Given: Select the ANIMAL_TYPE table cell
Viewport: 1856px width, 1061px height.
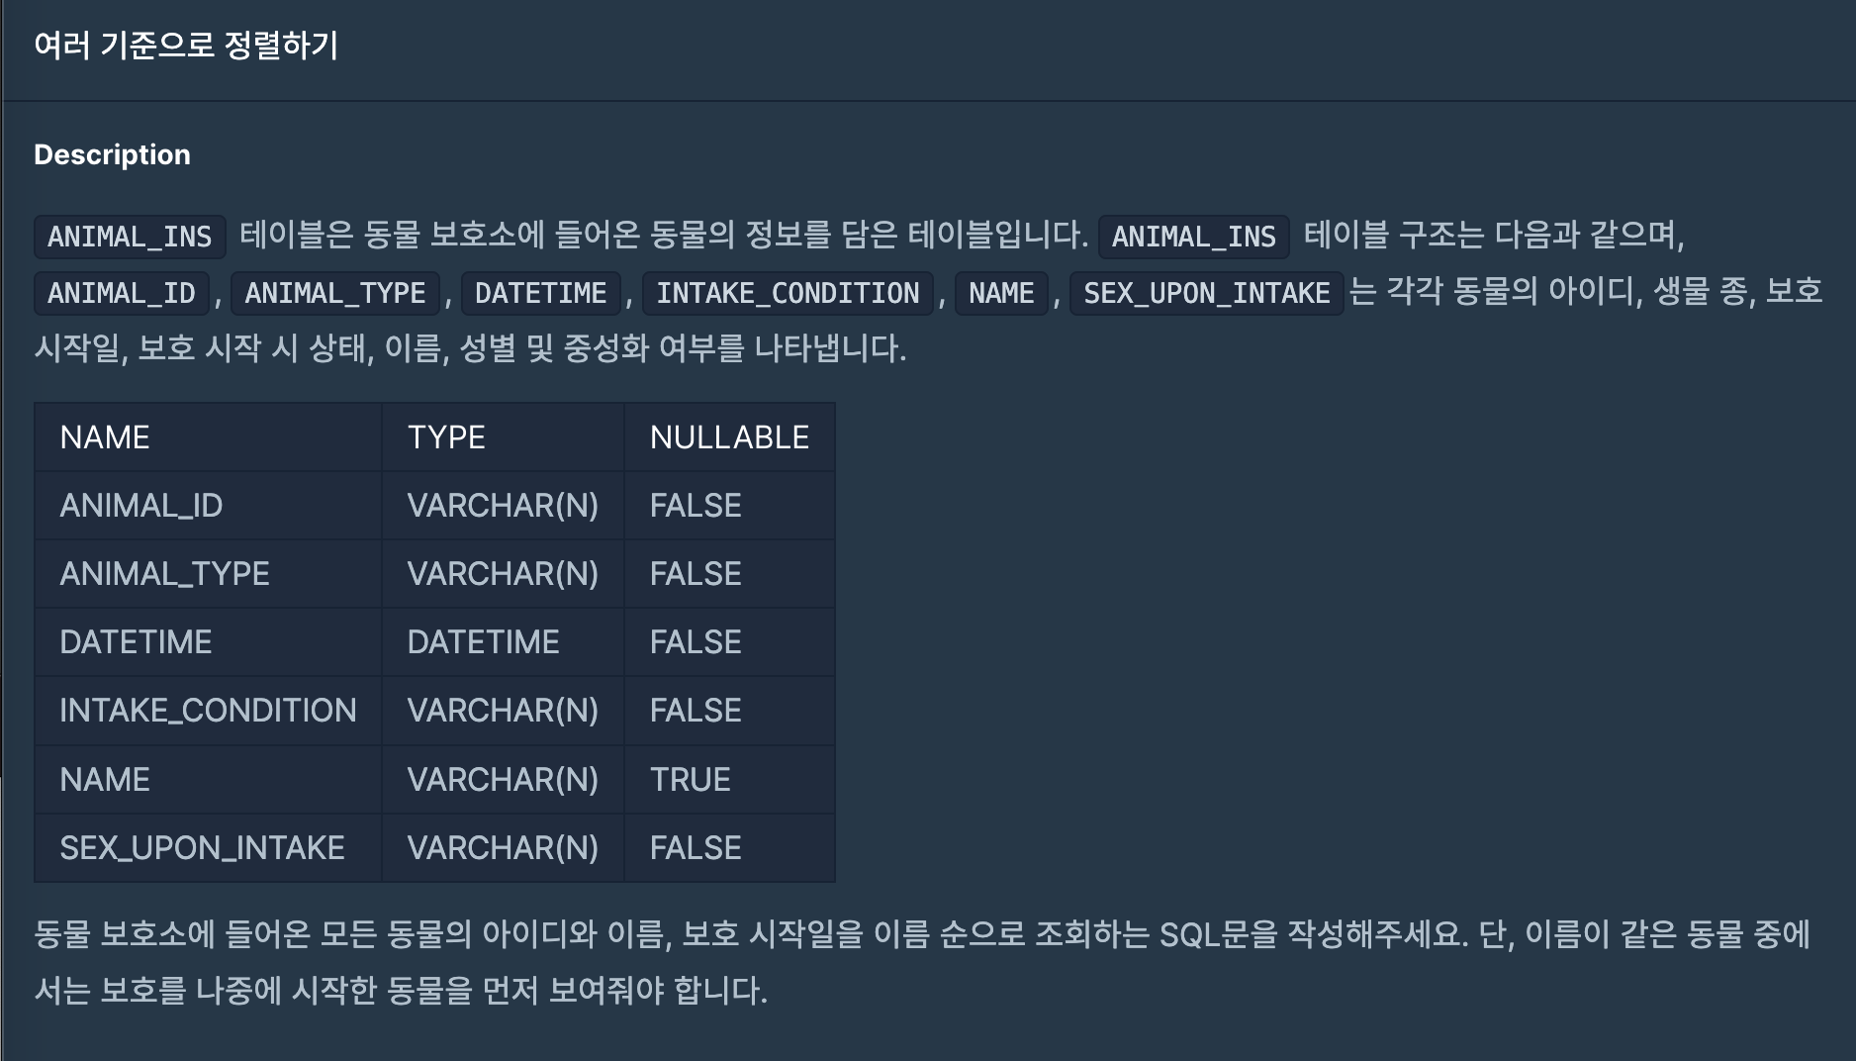Looking at the screenshot, I should coord(164,574).
